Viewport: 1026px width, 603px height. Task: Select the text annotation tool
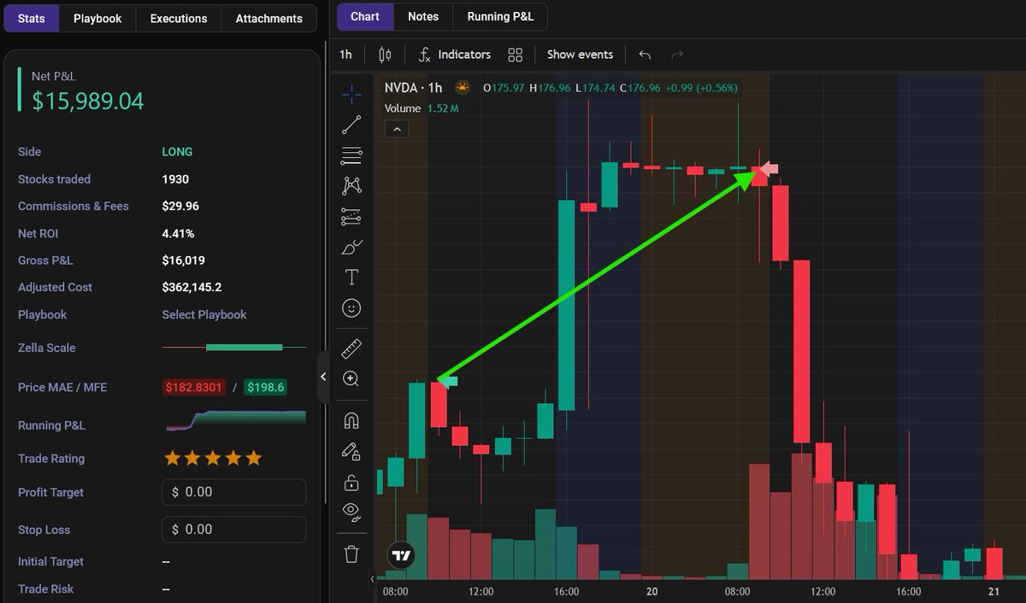351,277
